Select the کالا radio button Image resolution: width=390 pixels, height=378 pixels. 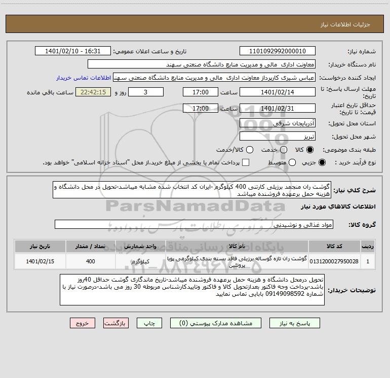pos(310,150)
